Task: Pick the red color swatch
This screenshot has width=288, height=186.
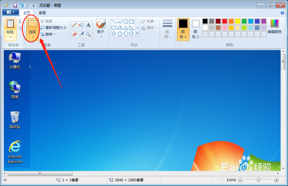Action: coord(225,21)
